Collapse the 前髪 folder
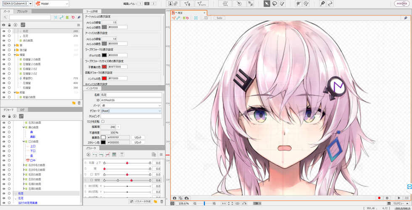The width and height of the screenshot is (412, 210). pyautogui.click(x=15, y=92)
